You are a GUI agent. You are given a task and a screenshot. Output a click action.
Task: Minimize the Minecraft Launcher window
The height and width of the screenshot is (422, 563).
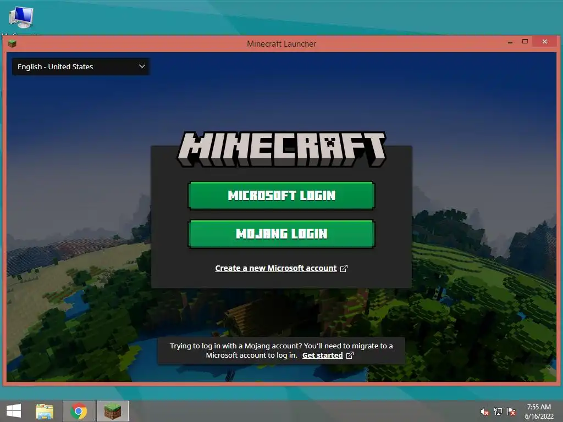pyautogui.click(x=510, y=42)
